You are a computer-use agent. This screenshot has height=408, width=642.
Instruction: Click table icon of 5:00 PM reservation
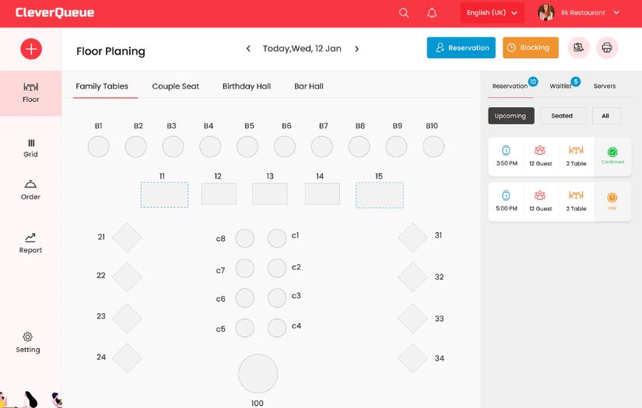point(576,195)
